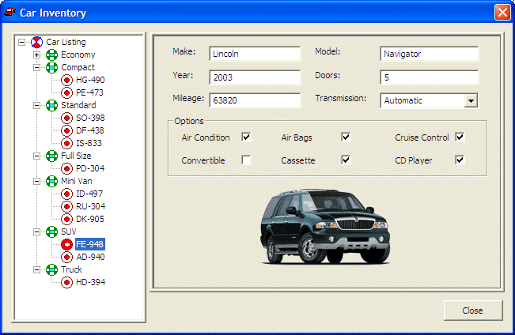
Task: Click the Car Listing root icon
Action: click(x=36, y=42)
